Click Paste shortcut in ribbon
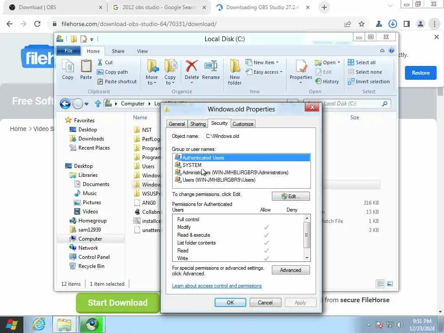444x333 pixels. pos(117,82)
